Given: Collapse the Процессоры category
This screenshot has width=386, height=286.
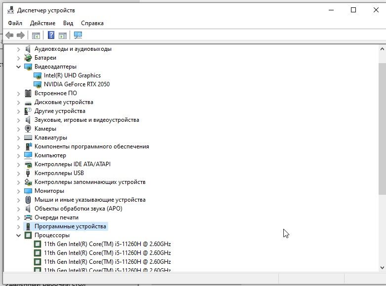Looking at the screenshot, I should [19, 235].
